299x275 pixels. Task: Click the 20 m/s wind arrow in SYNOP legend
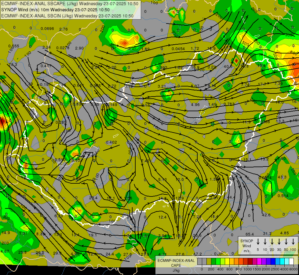(x=272, y=242)
